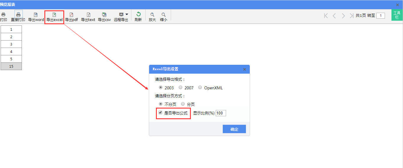The image size is (403, 168).
Task: Choose the OpenXML format option
Action: click(x=200, y=88)
